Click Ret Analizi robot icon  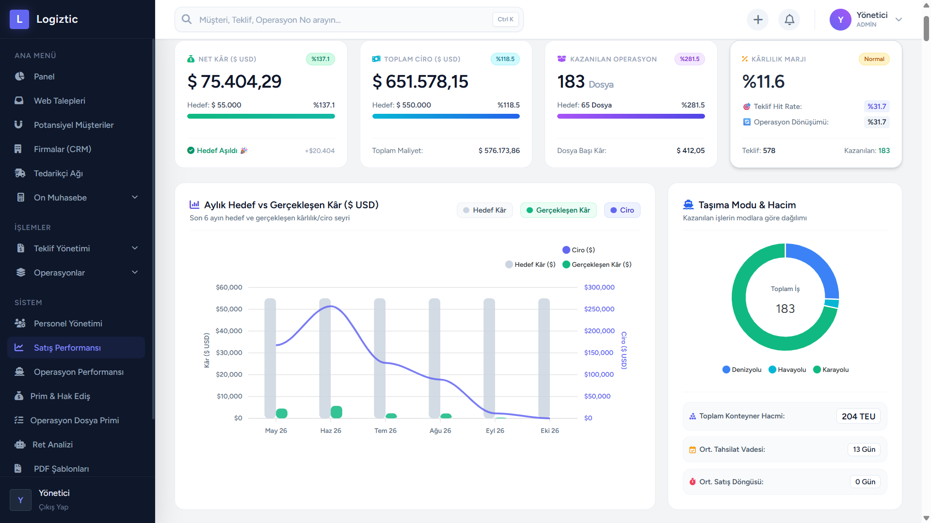coord(20,445)
